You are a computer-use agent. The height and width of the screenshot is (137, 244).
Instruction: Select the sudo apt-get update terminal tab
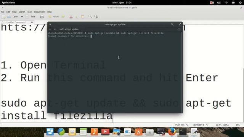pyautogui.click(x=69, y=29)
